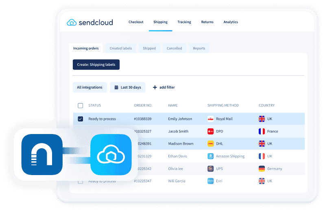Sort by SHIPPING METHOD column header
This screenshot has height=210, width=325.
[x=223, y=105]
